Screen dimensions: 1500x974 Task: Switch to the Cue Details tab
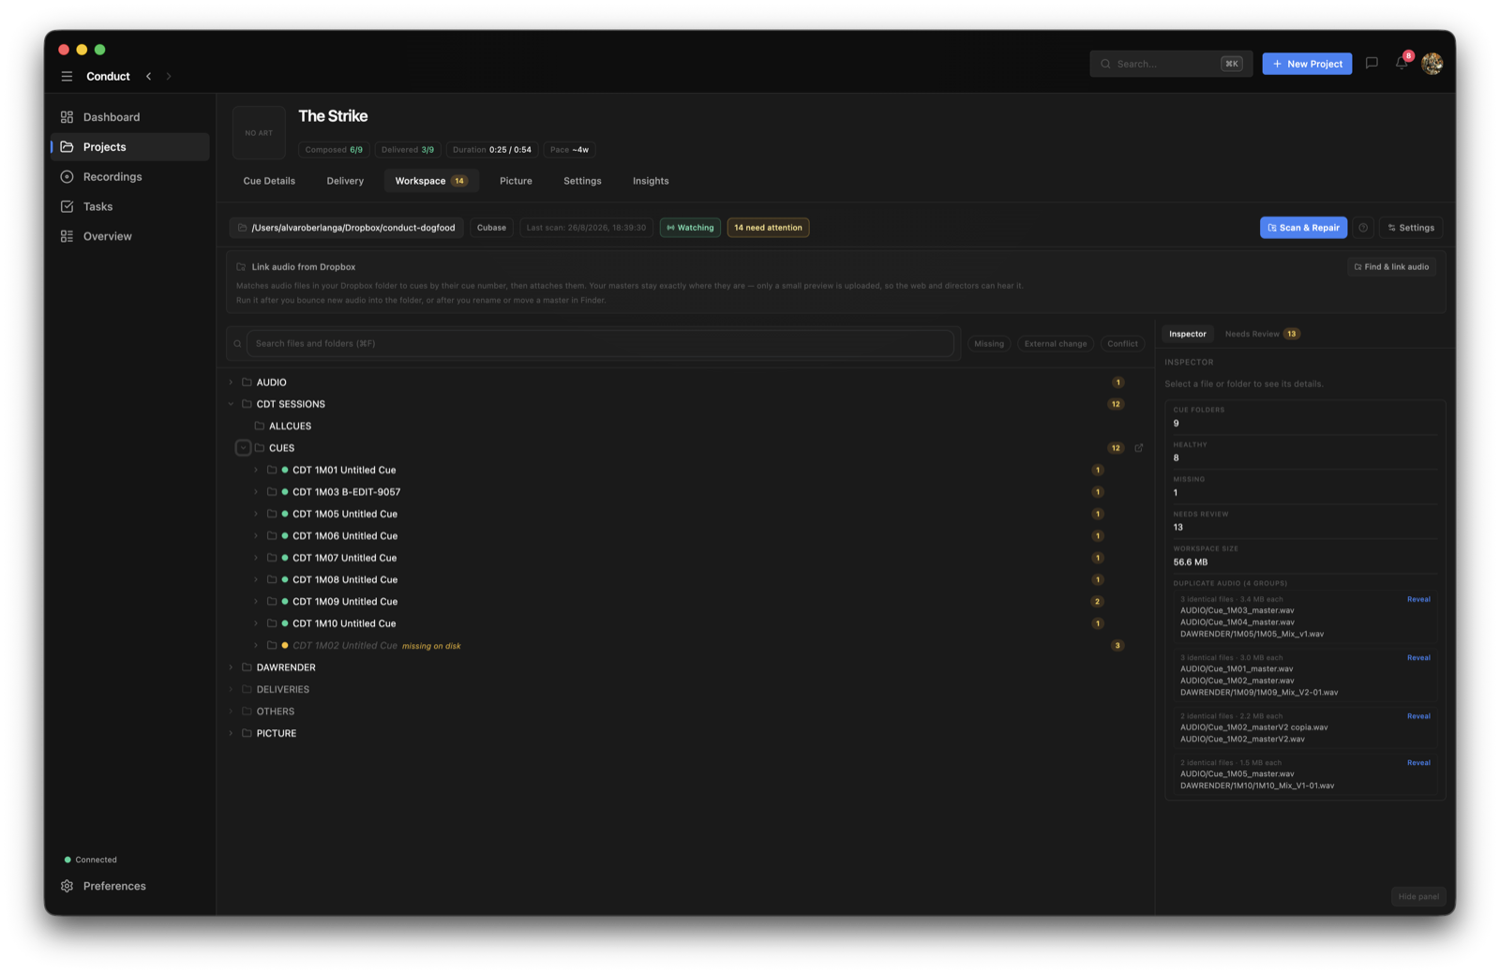(x=269, y=181)
